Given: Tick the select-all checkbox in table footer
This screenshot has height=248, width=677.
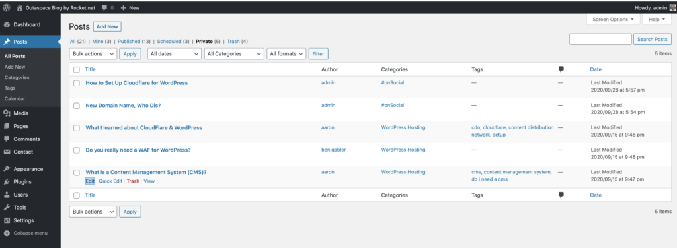Looking at the screenshot, I should click(x=77, y=195).
